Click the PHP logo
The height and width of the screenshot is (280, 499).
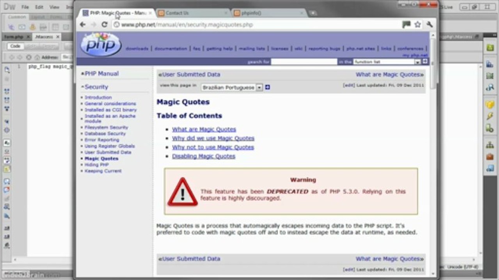(101, 45)
